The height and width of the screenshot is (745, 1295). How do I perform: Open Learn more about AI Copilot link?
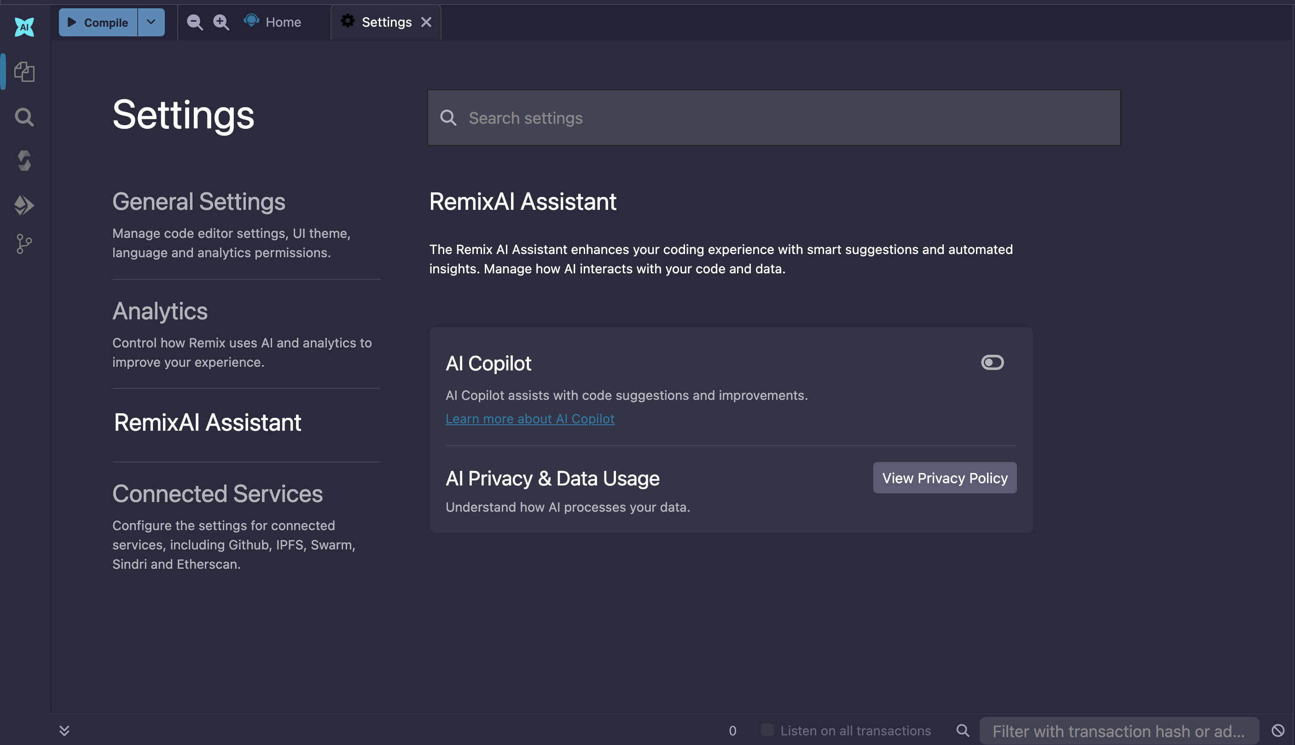(x=530, y=419)
